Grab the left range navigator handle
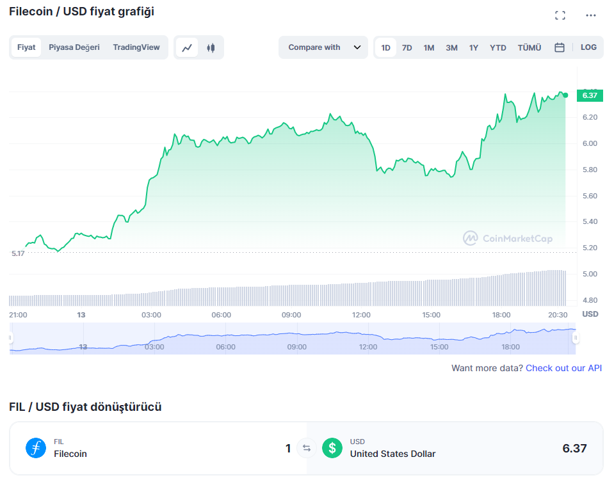Viewport: 614px width, 487px height. point(10,337)
